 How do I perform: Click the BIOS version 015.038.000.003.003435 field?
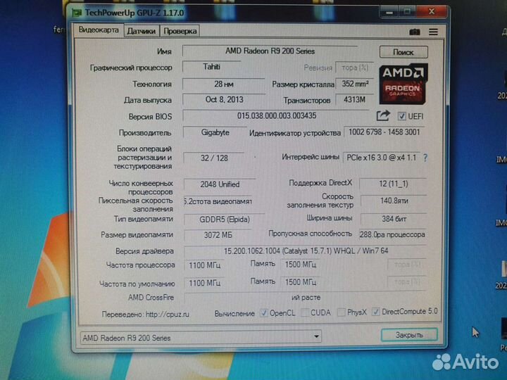pos(277,115)
